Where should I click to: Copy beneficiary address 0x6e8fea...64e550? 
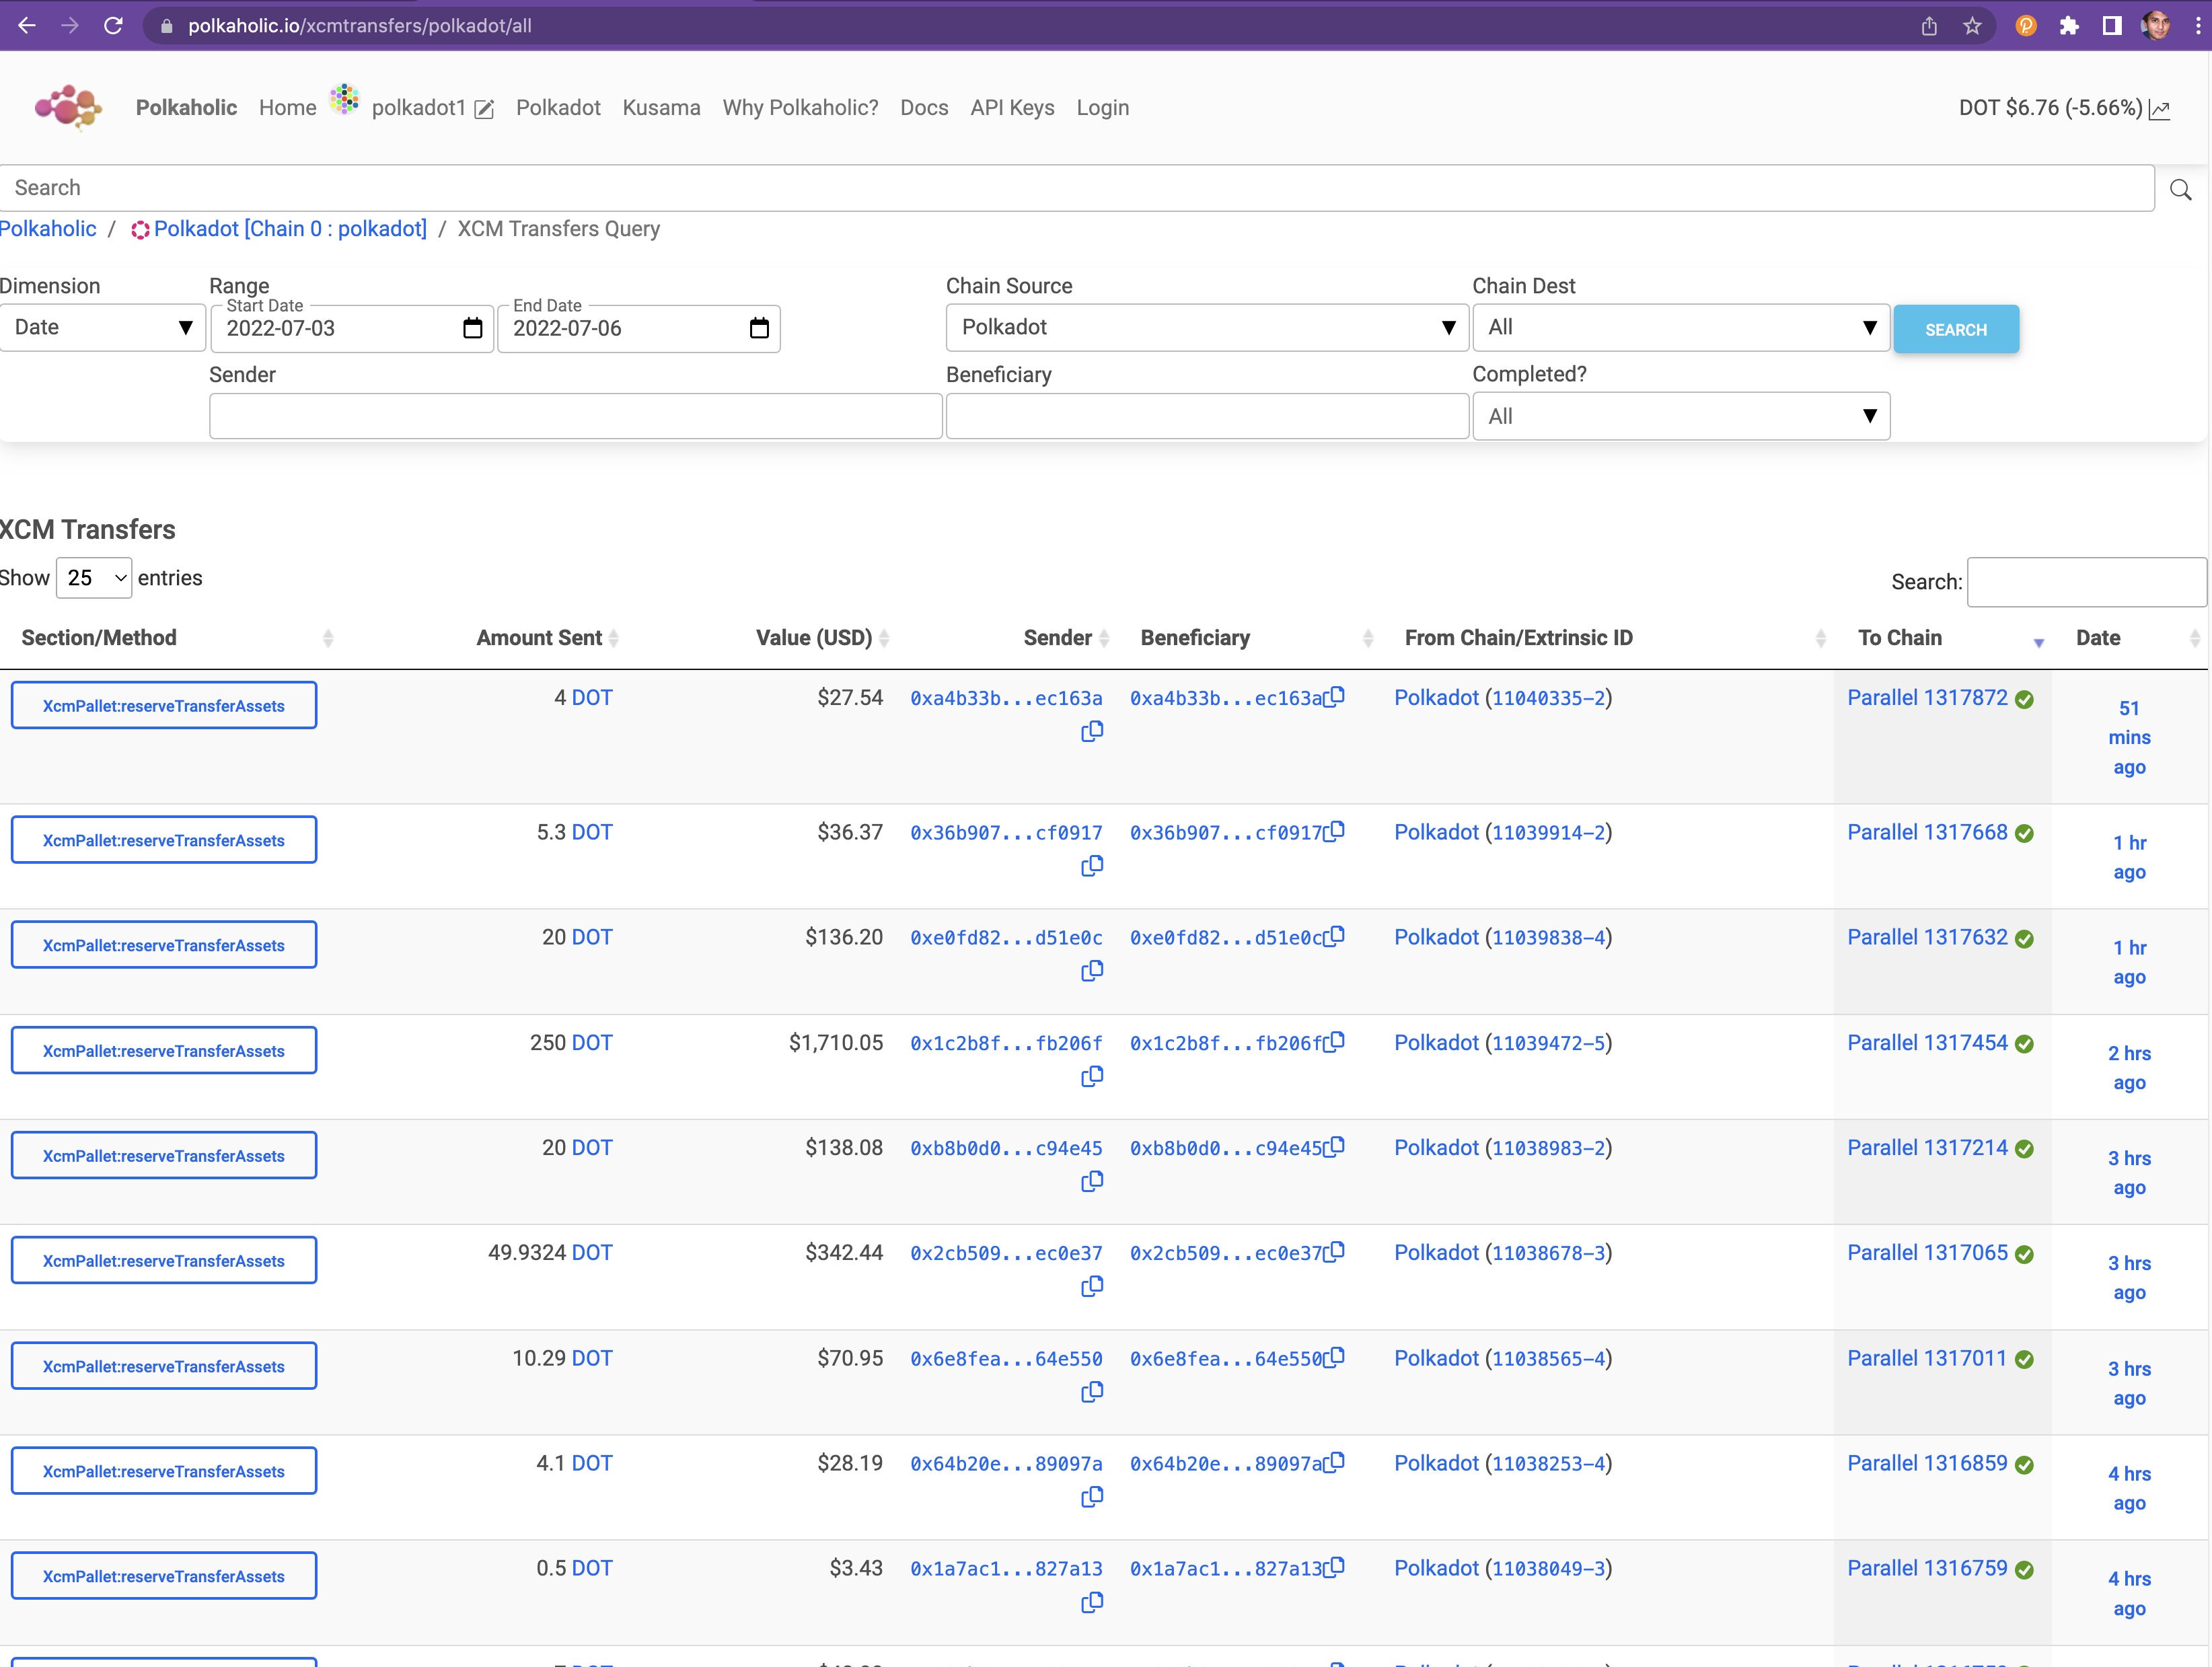pyautogui.click(x=1334, y=1357)
